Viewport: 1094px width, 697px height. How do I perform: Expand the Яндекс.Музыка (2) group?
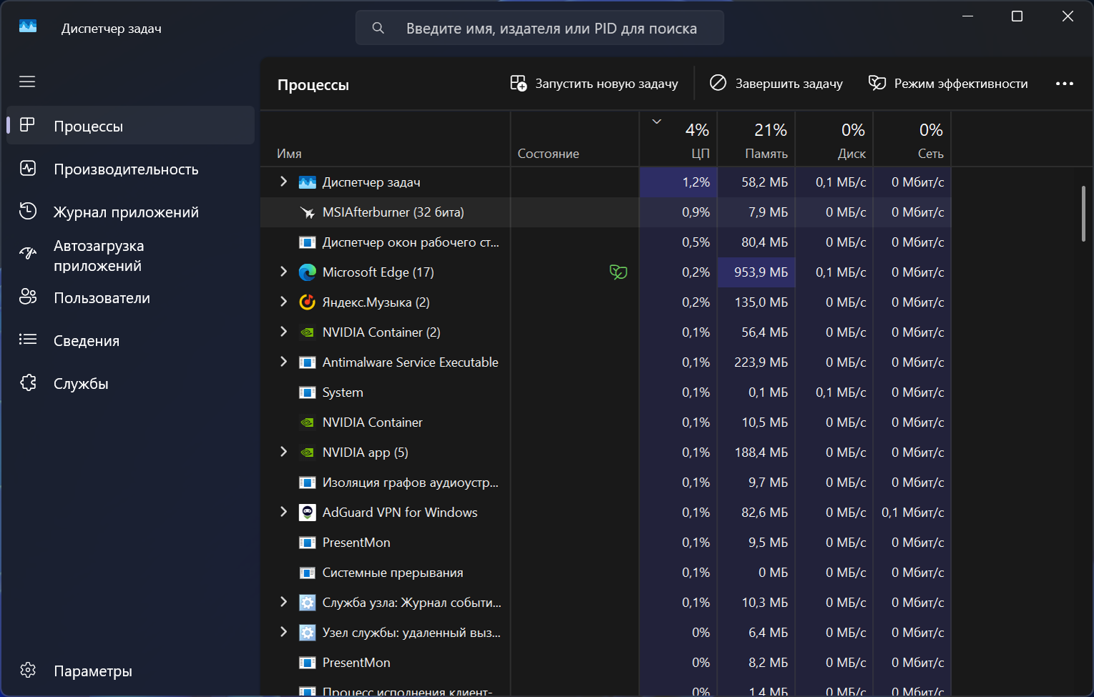pyautogui.click(x=283, y=302)
